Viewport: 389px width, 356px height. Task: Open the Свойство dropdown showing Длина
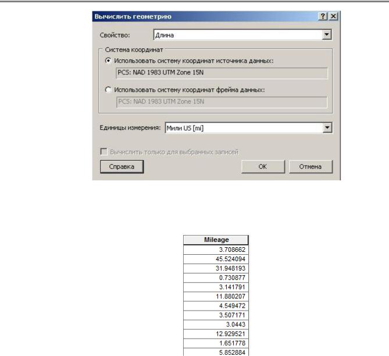tap(242, 35)
